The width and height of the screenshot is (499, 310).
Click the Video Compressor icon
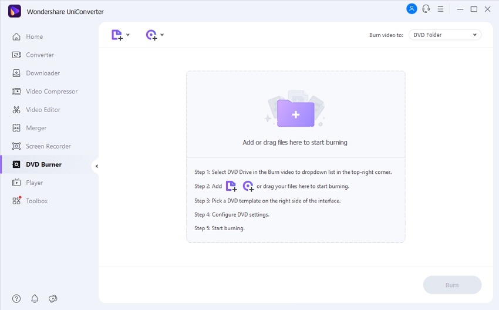pyautogui.click(x=16, y=92)
